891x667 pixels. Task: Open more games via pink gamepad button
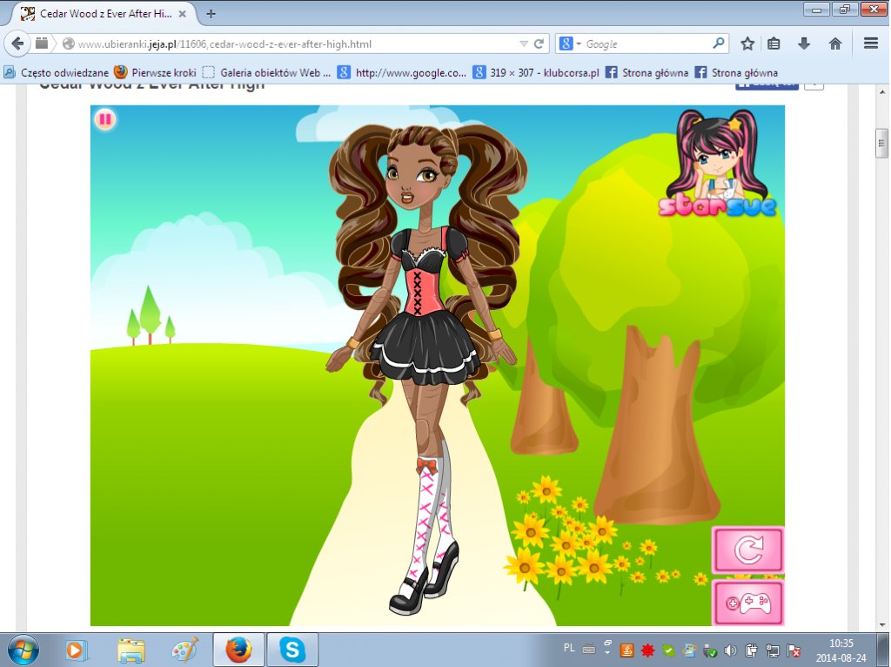pos(747,603)
